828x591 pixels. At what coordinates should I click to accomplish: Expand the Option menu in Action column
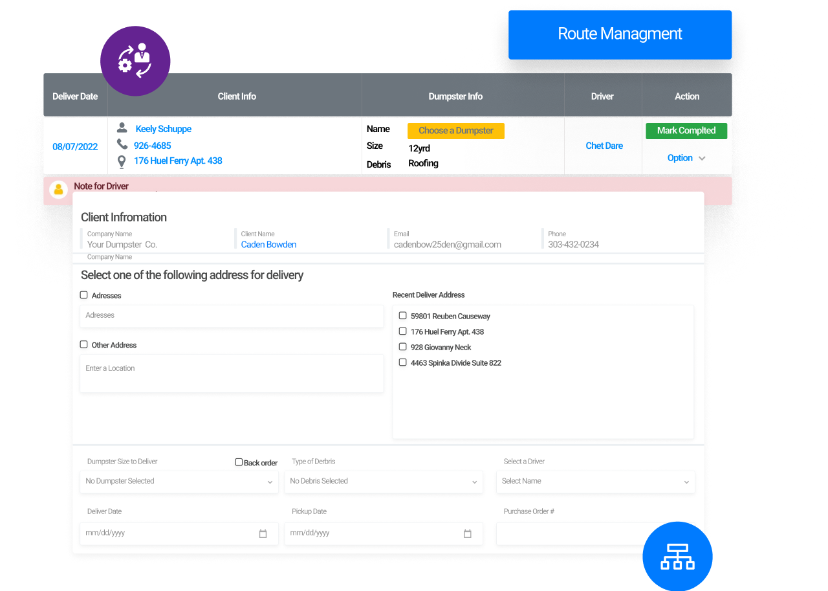(686, 158)
